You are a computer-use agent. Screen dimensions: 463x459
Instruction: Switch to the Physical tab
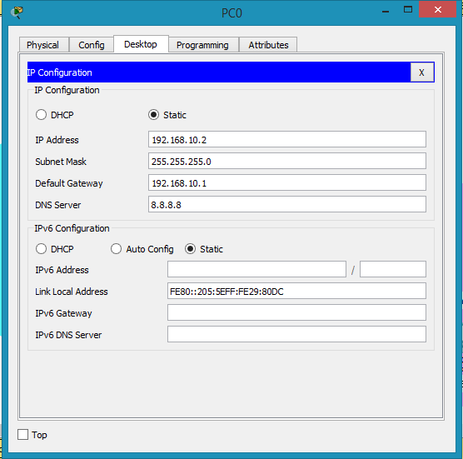tap(43, 45)
